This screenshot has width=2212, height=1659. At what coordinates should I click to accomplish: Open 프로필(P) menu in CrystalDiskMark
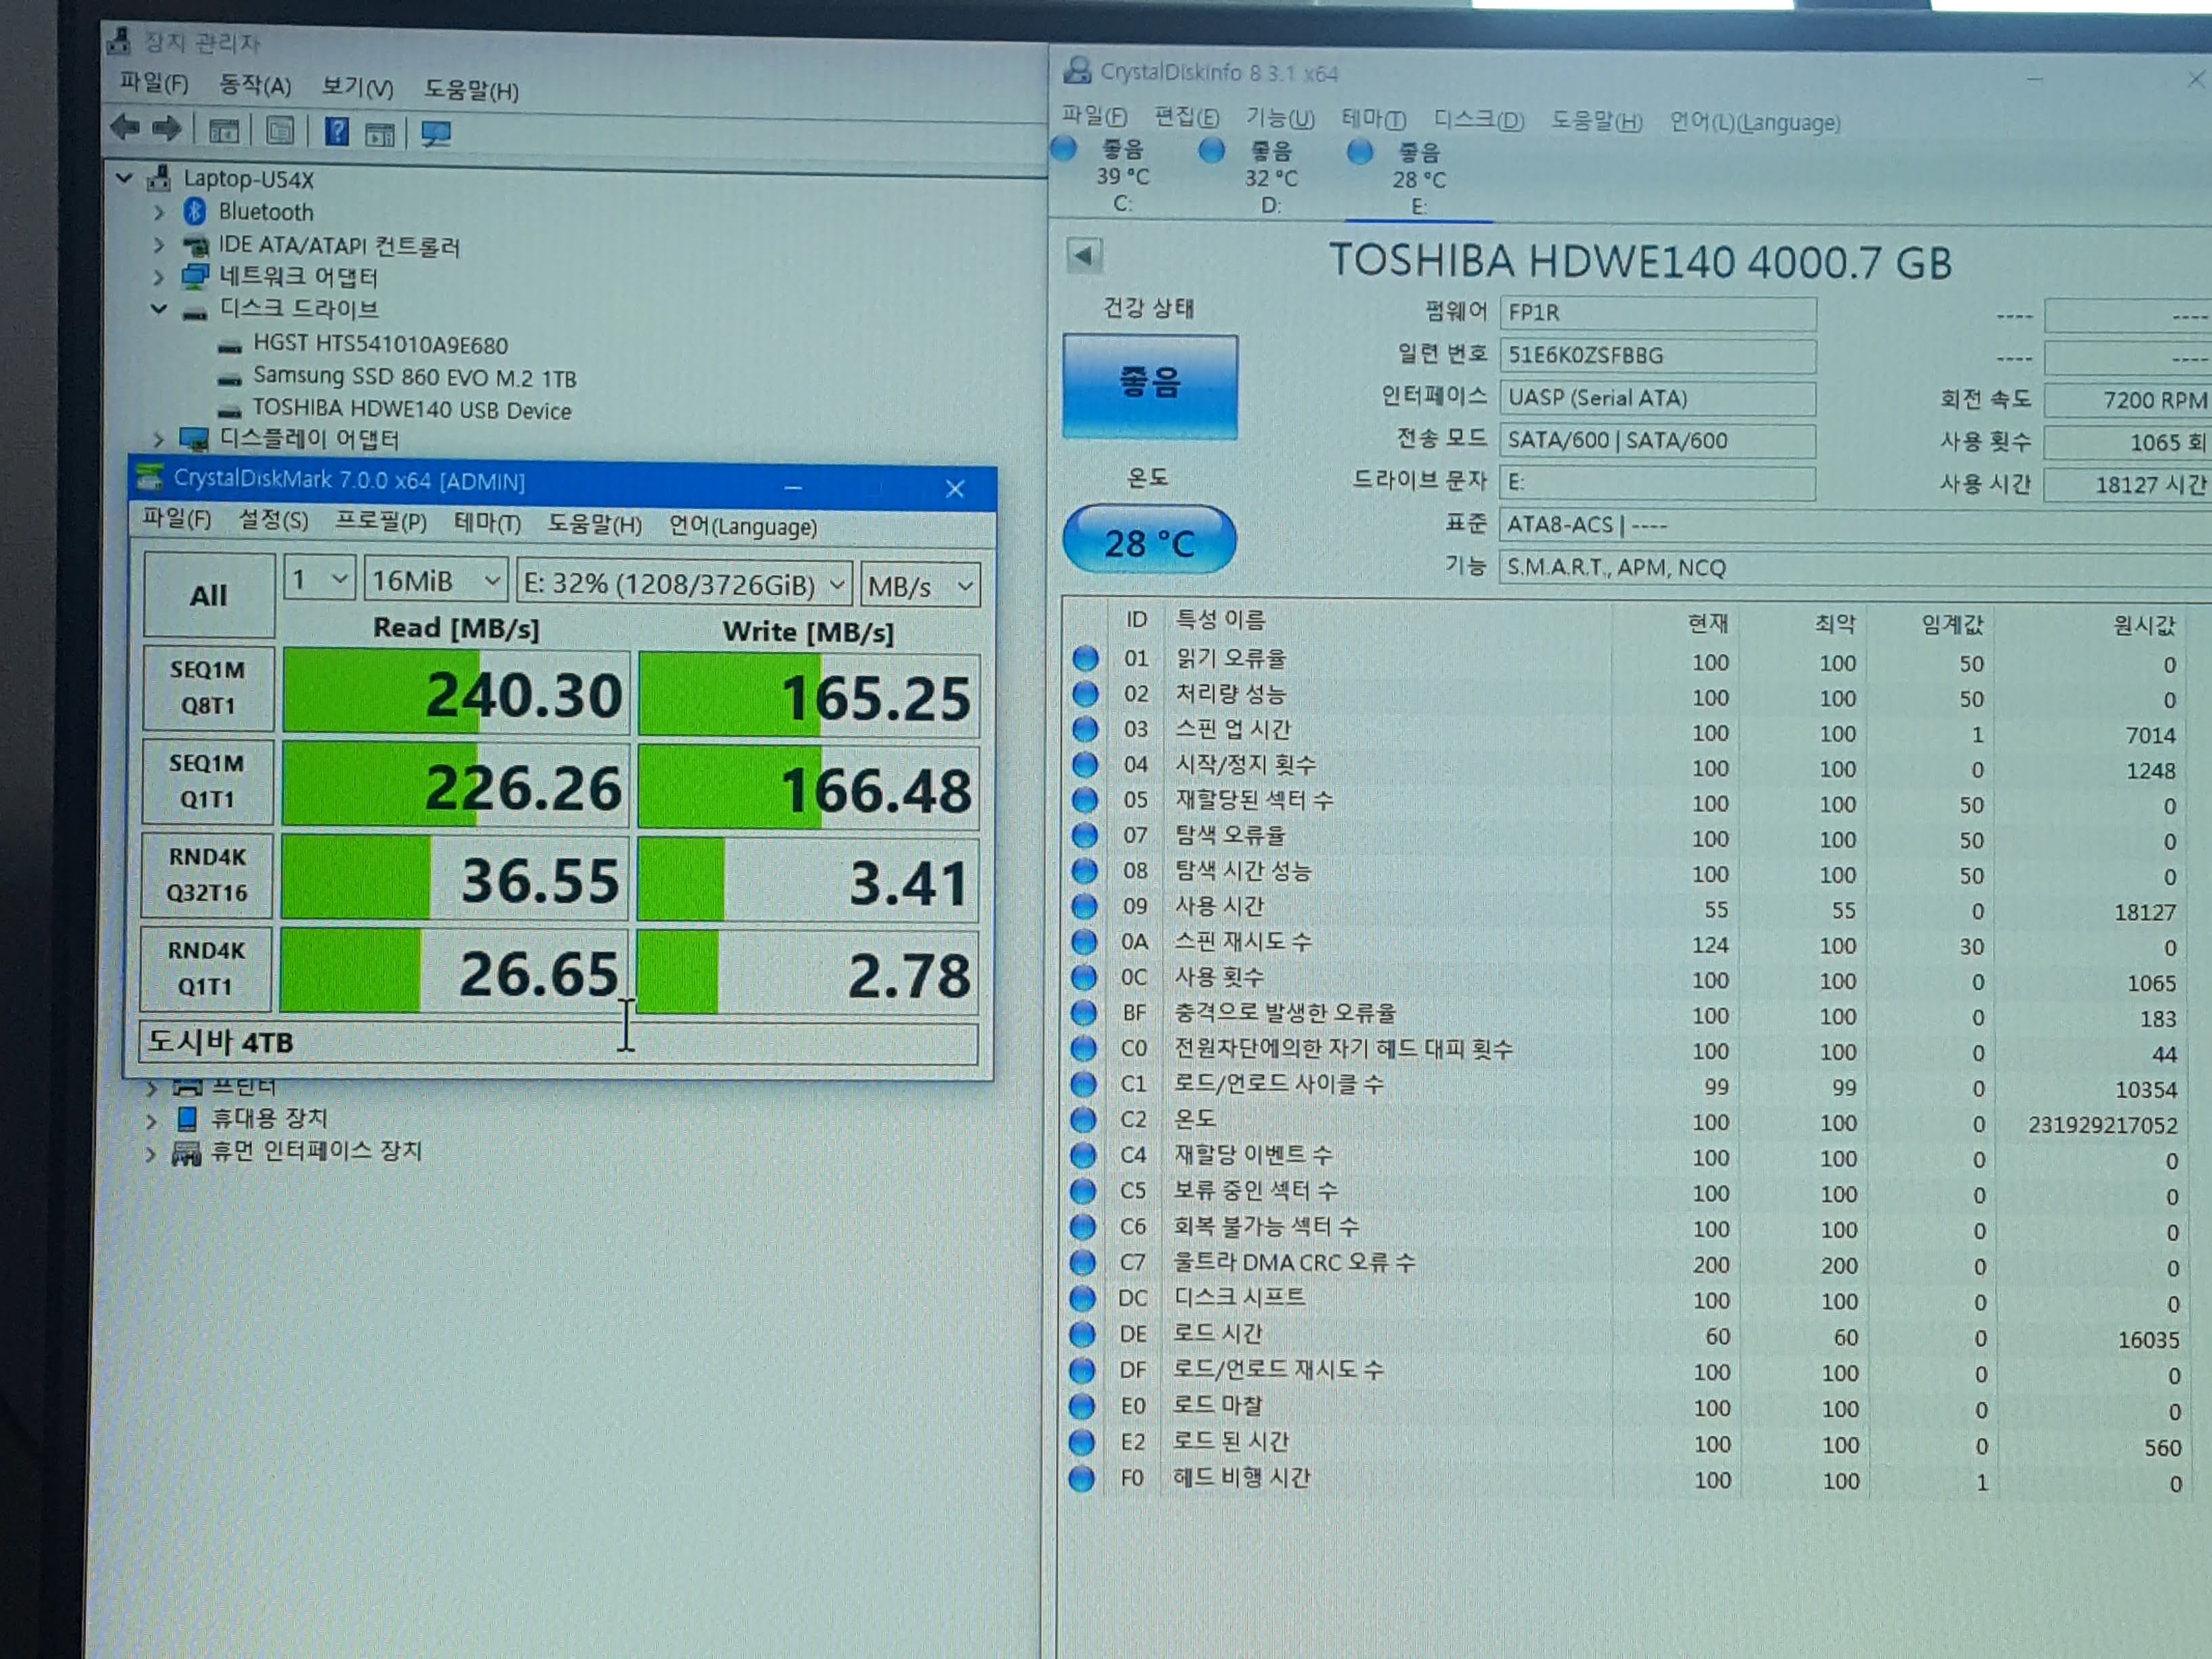[380, 522]
